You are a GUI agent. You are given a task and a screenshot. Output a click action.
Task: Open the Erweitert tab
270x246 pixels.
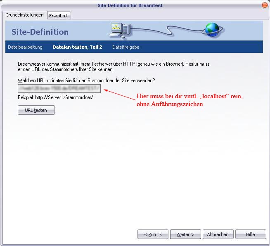click(x=59, y=16)
